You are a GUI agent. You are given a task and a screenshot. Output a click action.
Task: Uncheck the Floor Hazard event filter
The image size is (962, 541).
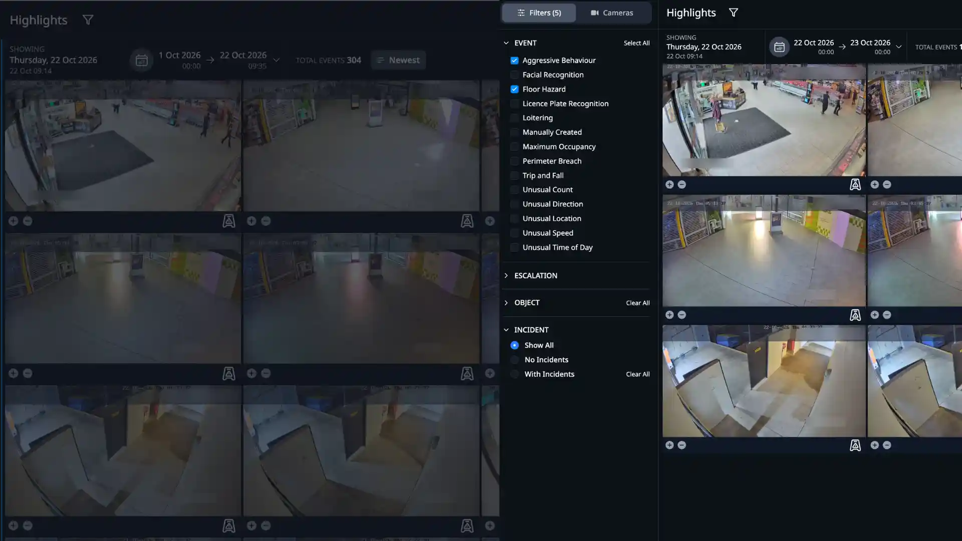[514, 89]
